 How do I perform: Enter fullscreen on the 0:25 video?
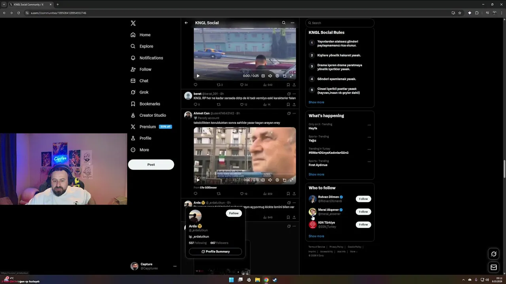(291, 76)
